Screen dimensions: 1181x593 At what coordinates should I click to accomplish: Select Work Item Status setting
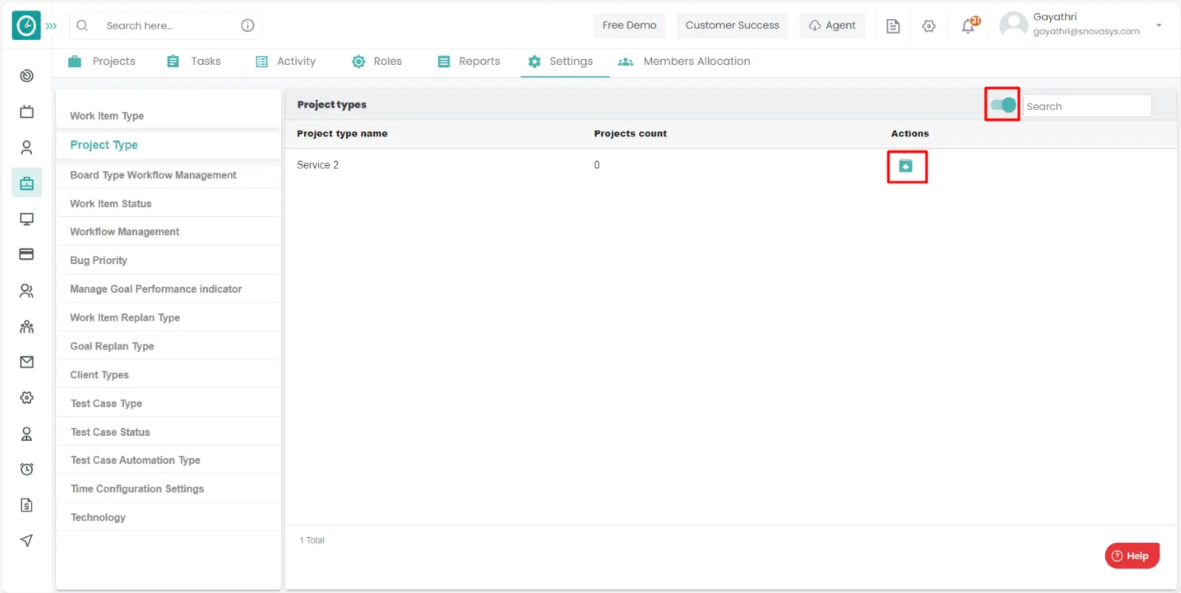[x=168, y=204]
